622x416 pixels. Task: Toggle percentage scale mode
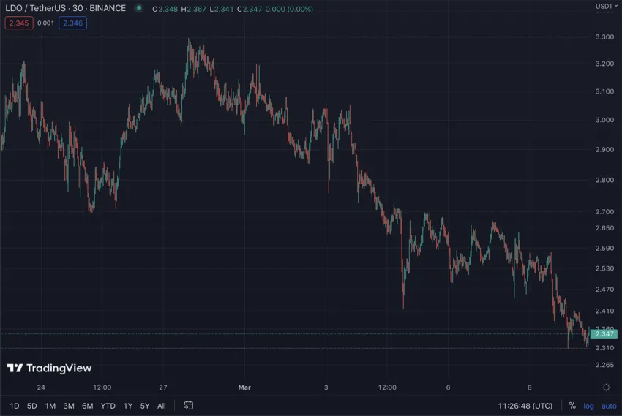[x=572, y=406]
